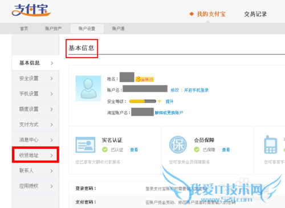Select 支付方式 in the sidebar

click(35, 124)
